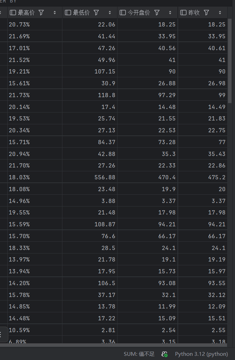
Task: Click filter icon on 最高价 column
Action: coord(41,13)
